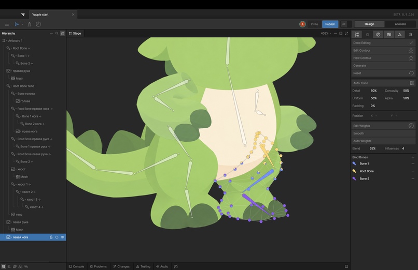Collapse правая рука node
The width and height of the screenshot is (418, 270).
tap(11, 71)
